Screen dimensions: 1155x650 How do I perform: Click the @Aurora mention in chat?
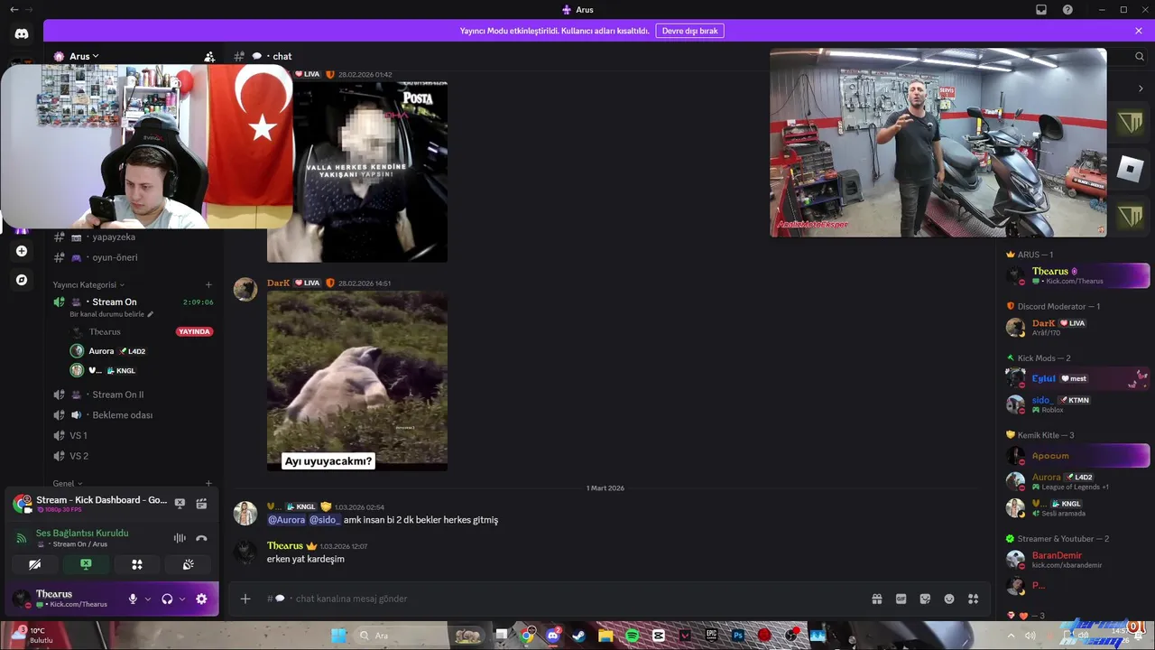click(286, 520)
